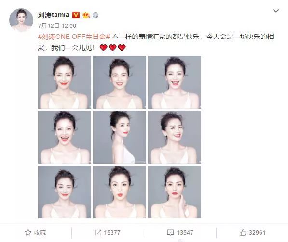The image size is (288, 242).
Task: Open the post options chevron dropdown
Action: click(276, 11)
